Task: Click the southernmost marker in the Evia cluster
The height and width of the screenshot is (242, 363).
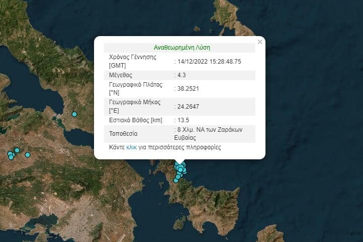Action: pos(176,180)
